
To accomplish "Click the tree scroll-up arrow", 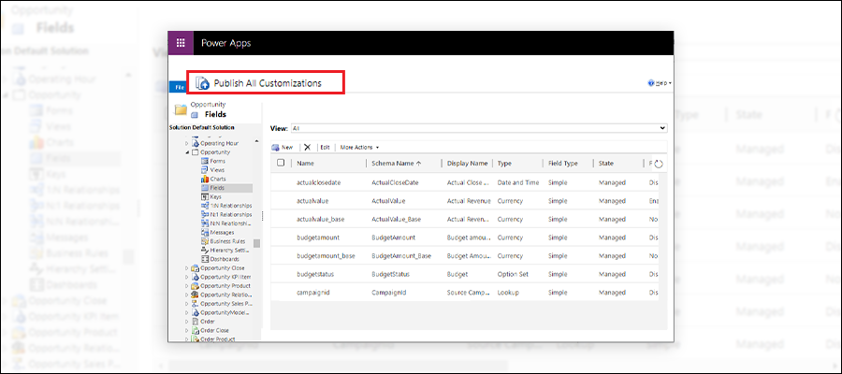I will (256, 142).
